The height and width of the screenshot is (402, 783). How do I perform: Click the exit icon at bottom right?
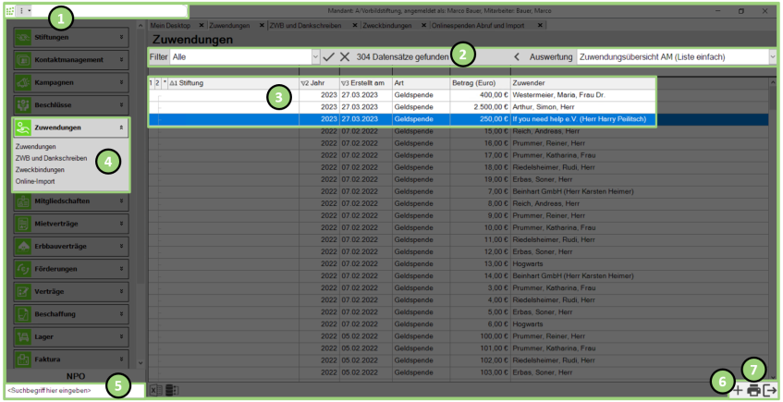click(769, 390)
